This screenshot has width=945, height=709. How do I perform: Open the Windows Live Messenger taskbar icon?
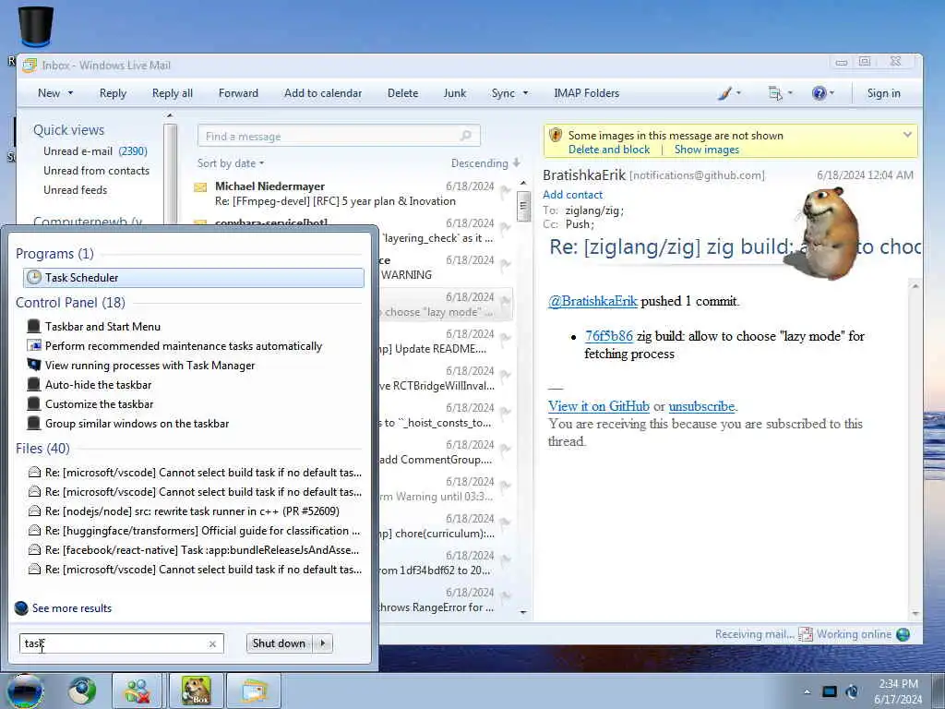tap(137, 691)
